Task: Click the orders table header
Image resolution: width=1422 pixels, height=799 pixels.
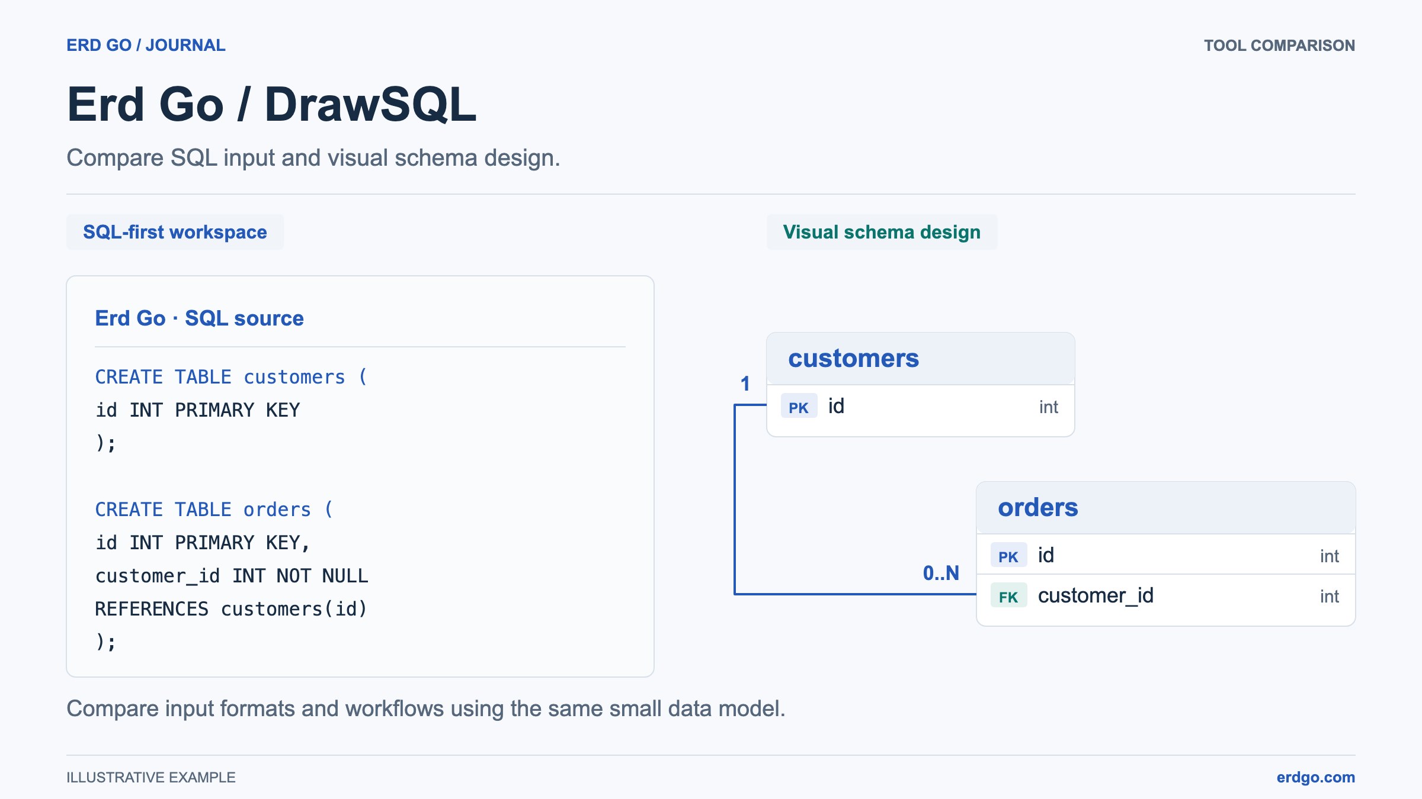Action: click(1165, 508)
